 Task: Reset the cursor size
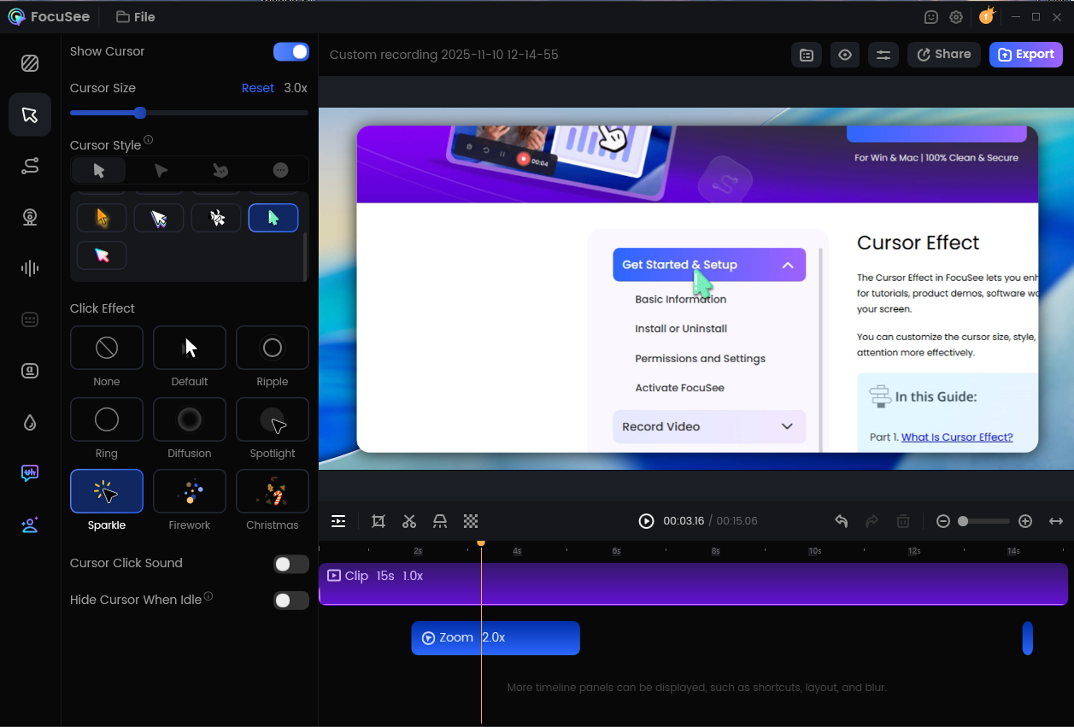point(257,88)
